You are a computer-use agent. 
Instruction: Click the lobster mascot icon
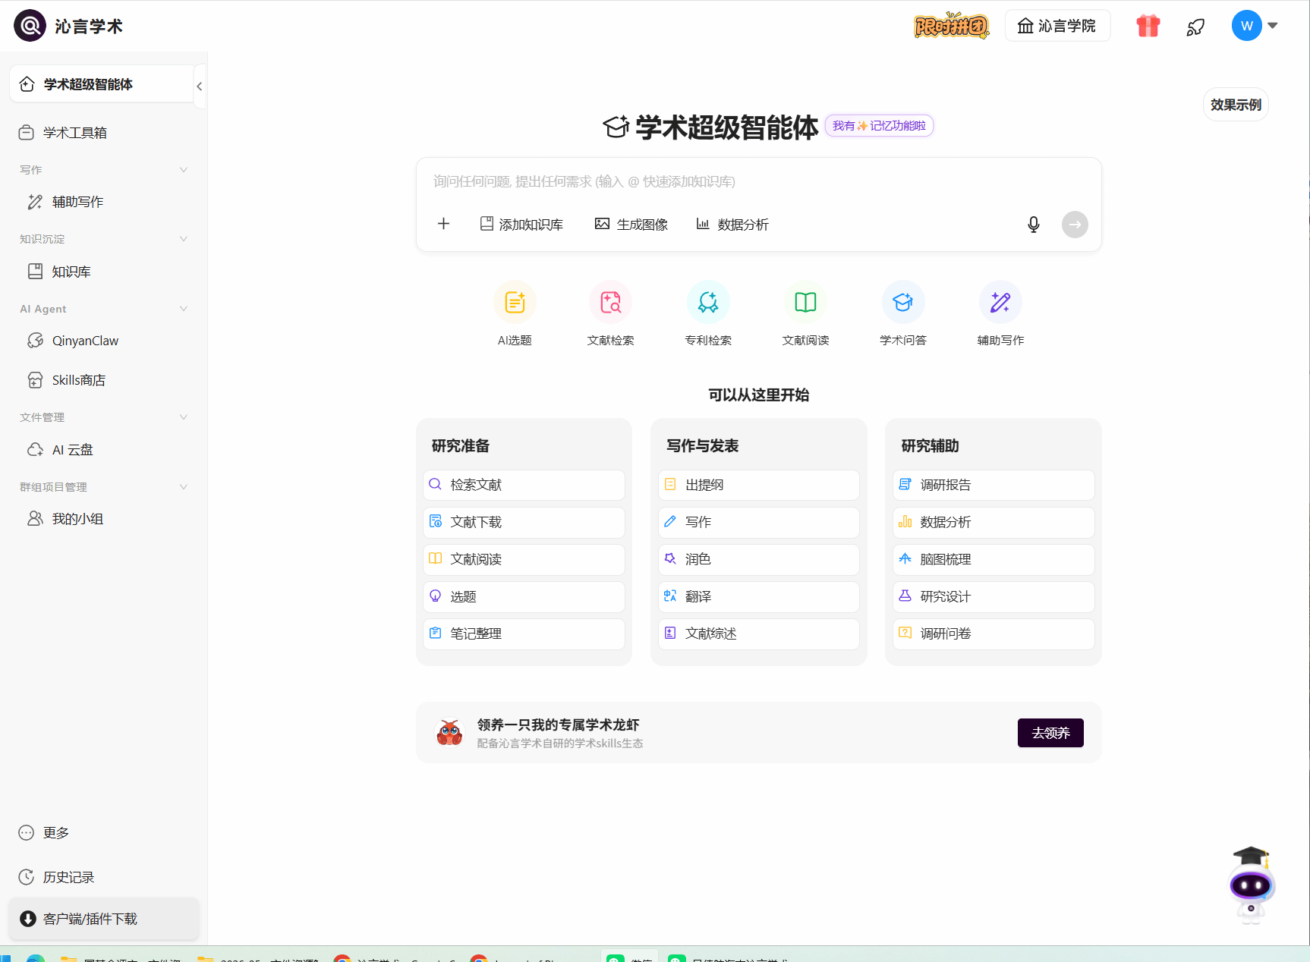coord(449,733)
